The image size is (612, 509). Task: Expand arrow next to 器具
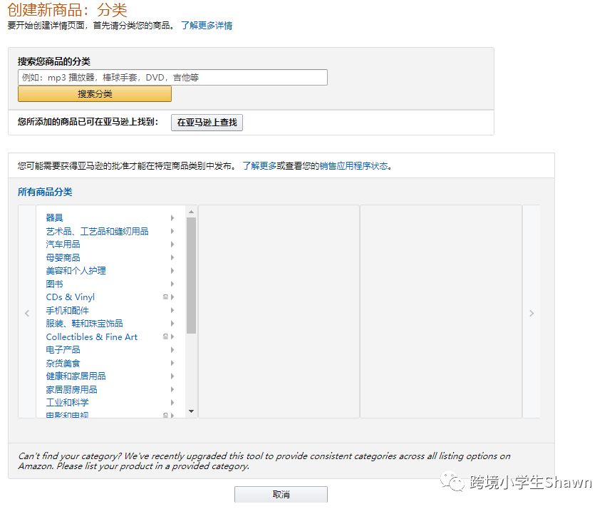coord(172,217)
